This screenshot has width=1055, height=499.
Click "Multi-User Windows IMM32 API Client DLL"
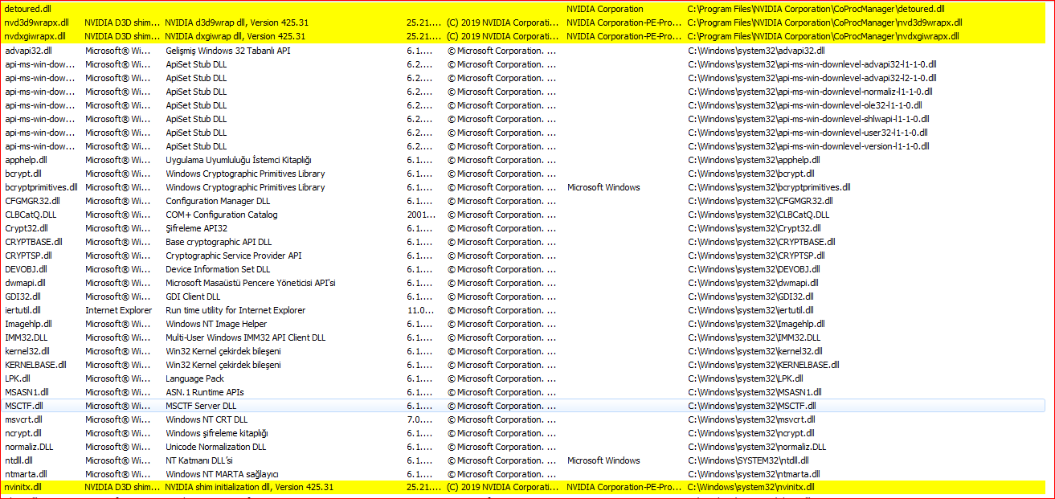[x=246, y=337]
